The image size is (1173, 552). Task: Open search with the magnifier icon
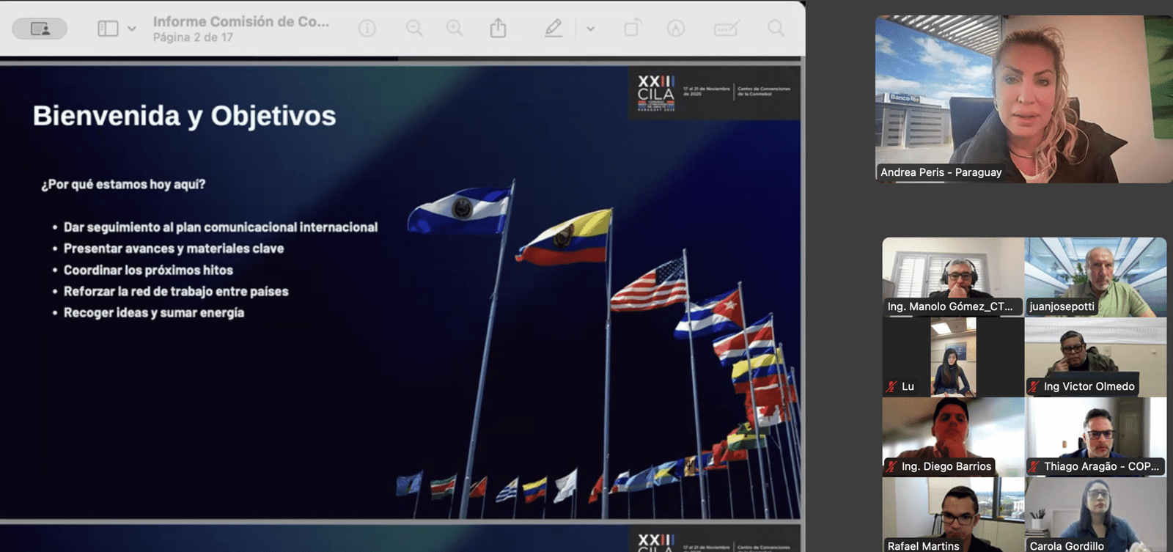(776, 29)
